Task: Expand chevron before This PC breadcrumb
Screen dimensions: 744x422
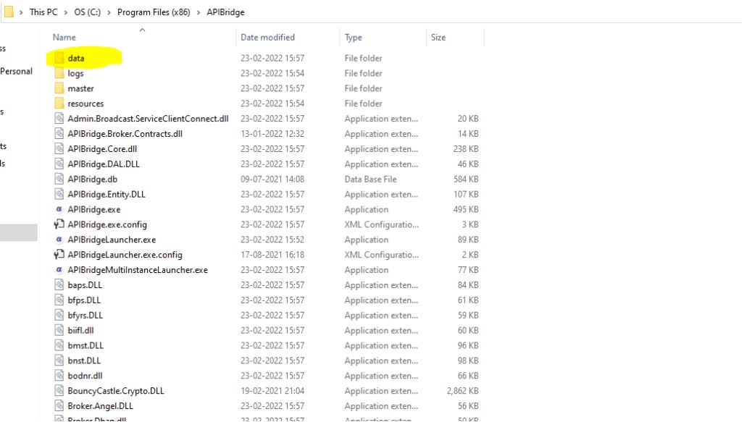Action: coord(21,12)
